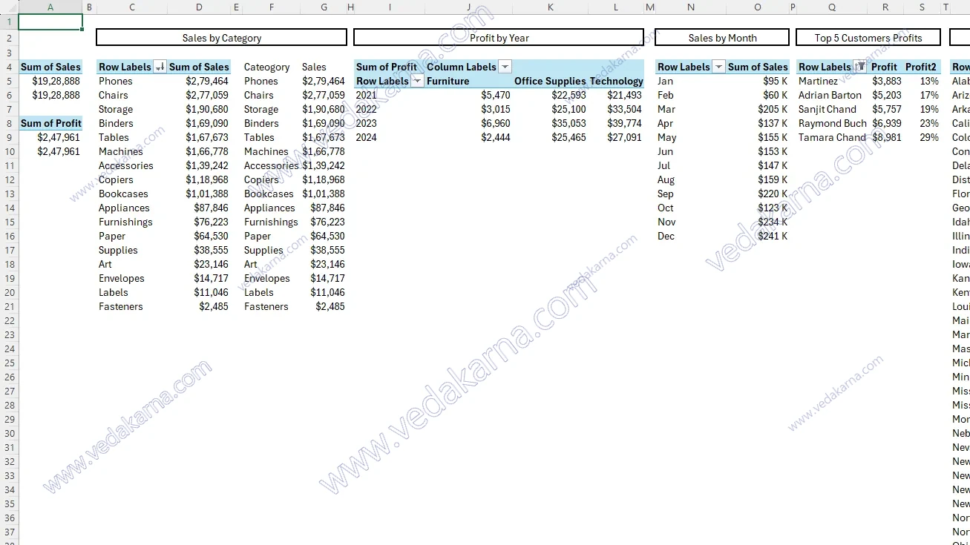Viewport: 970px width, 545px height.
Task: Select column A header
Action: click(50, 7)
